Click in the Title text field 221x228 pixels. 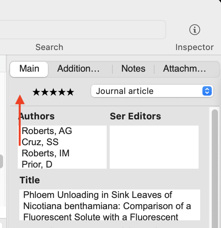(110, 205)
